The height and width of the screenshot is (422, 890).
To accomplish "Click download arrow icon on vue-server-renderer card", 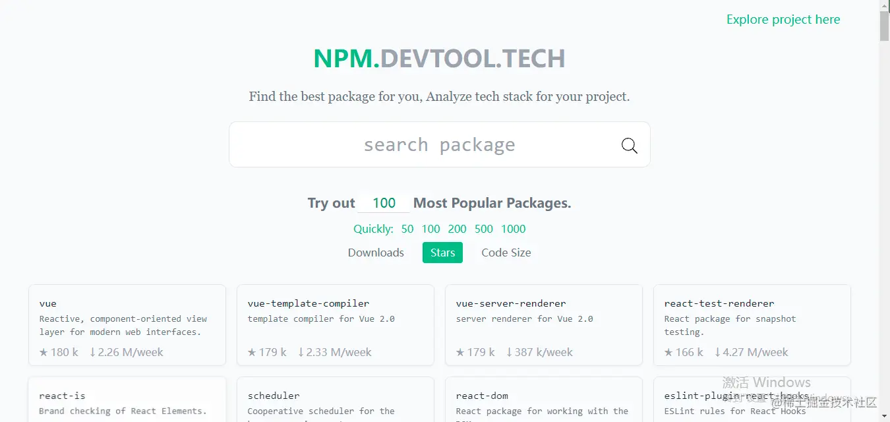I will tap(509, 353).
